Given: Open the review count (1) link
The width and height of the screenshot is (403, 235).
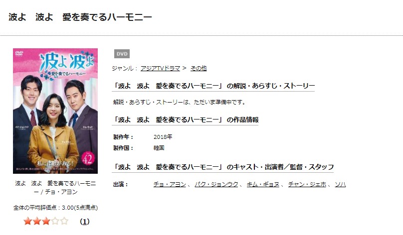Looking at the screenshot, I should (x=85, y=222).
